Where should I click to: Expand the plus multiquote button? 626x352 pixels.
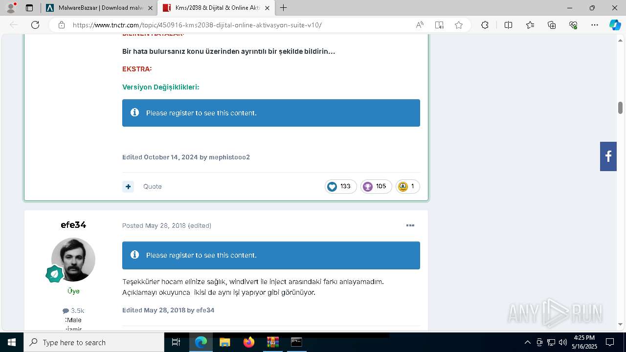click(x=128, y=186)
